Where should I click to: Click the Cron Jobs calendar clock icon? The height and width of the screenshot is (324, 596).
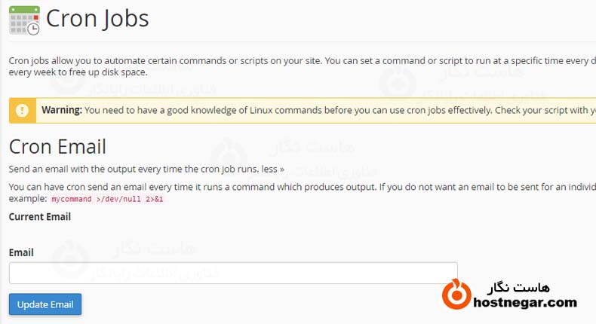tap(24, 19)
